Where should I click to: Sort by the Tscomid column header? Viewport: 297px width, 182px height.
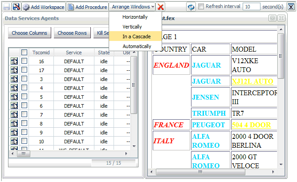click(41, 53)
